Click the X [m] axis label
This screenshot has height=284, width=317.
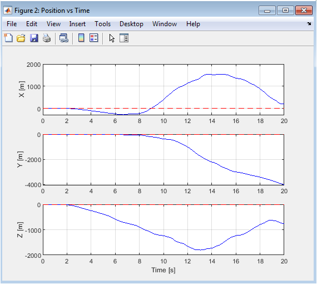pyautogui.click(x=22, y=89)
